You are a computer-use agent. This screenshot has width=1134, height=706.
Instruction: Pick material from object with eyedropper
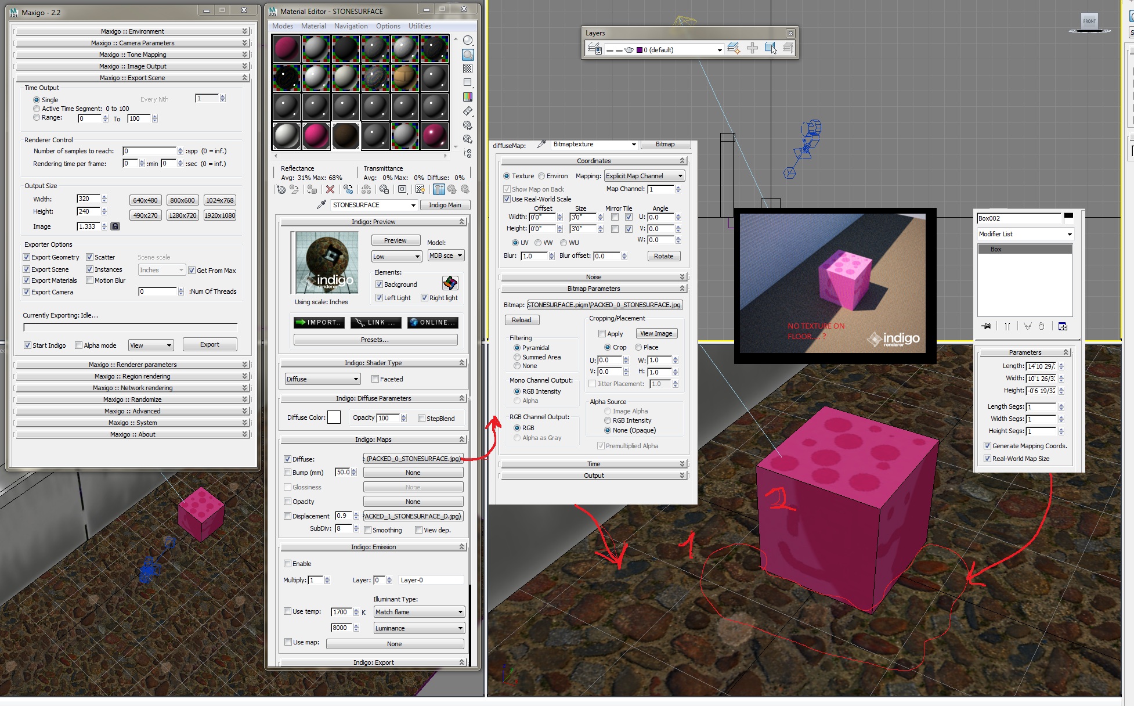321,205
